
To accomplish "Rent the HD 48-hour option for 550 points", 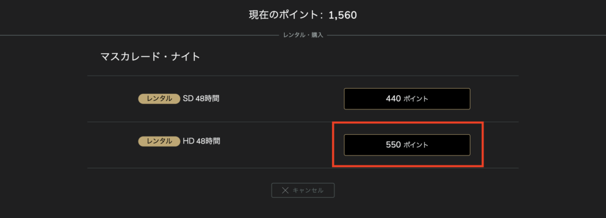I will click(x=407, y=145).
